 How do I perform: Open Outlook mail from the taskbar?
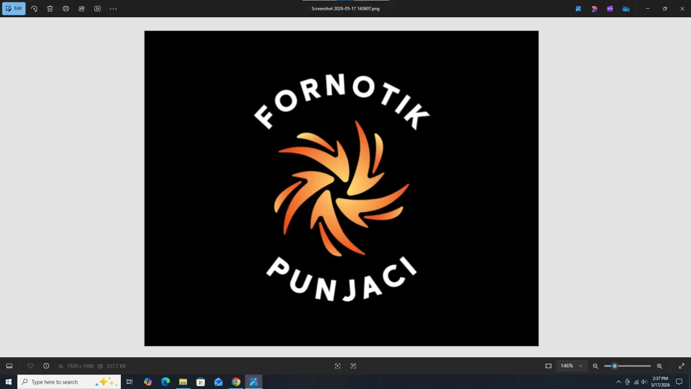tap(218, 382)
